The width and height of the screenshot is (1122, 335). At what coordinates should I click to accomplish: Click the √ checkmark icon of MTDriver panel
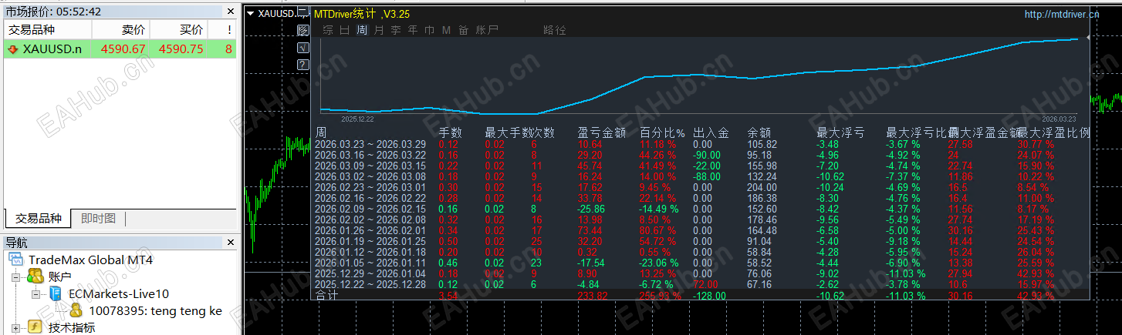click(303, 47)
